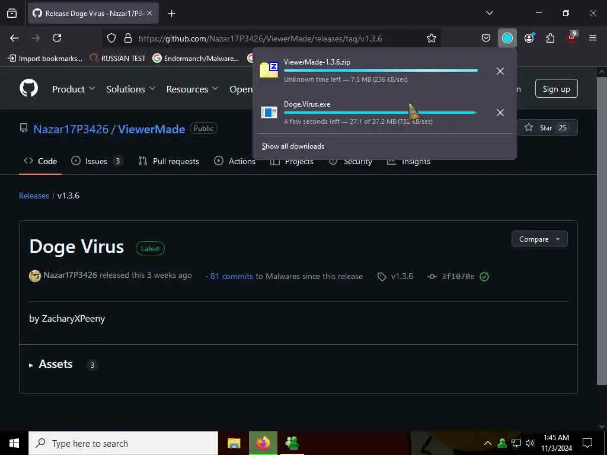
Task: Expand the Product menu
Action: (x=74, y=89)
